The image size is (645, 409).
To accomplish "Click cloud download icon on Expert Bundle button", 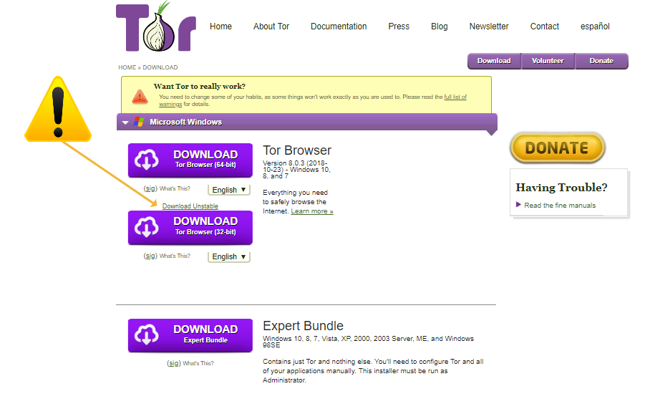I will point(147,335).
